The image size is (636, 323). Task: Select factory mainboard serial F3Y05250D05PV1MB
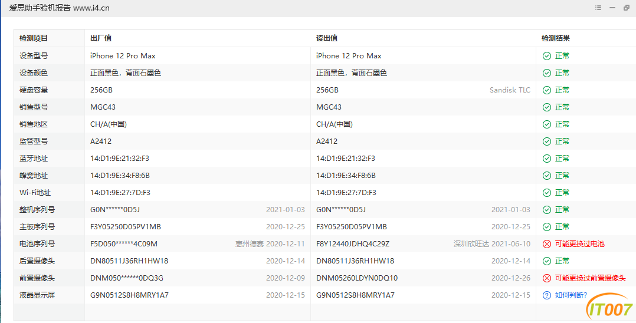point(125,227)
